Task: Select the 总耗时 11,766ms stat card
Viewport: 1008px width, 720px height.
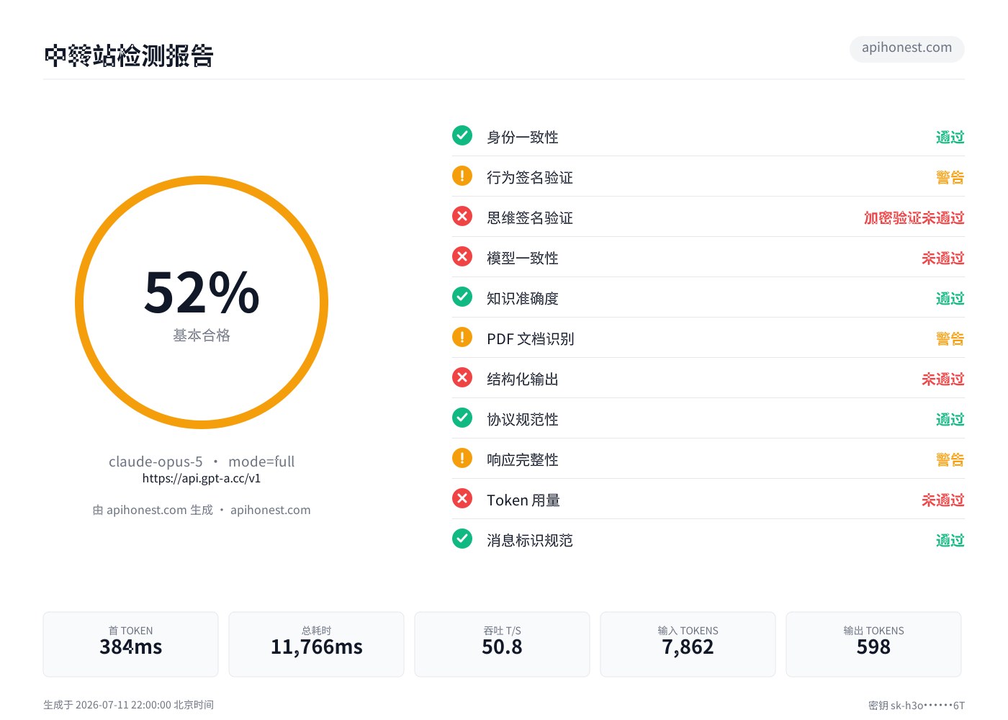Action: pyautogui.click(x=316, y=644)
